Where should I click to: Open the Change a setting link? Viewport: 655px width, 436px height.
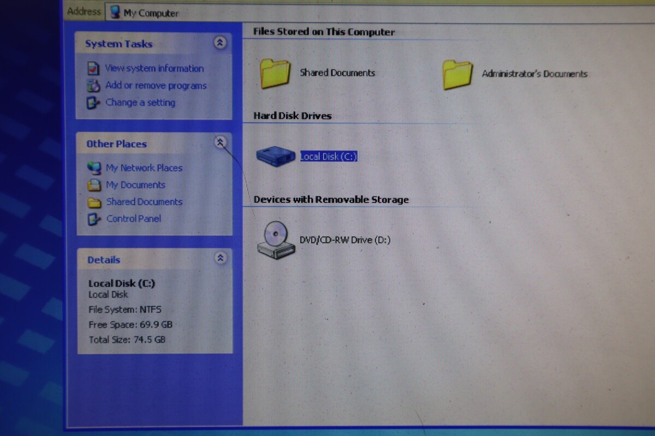tap(140, 102)
